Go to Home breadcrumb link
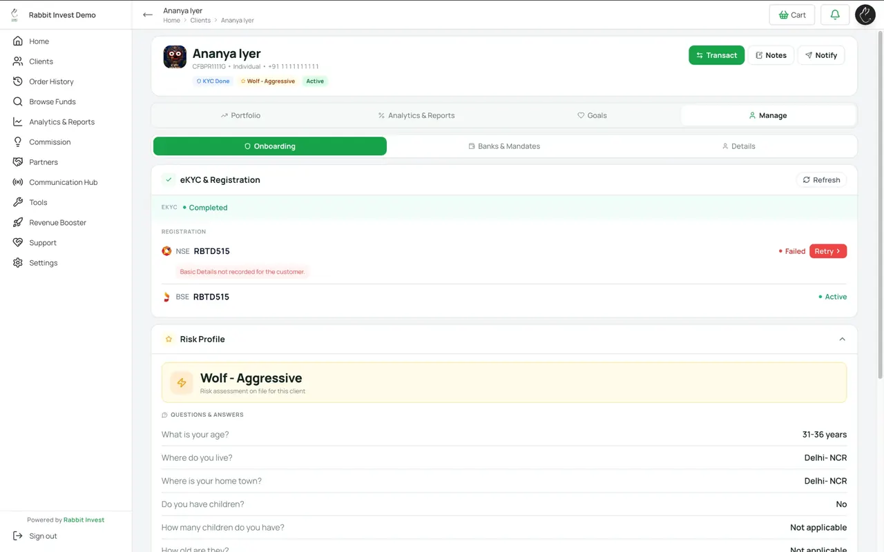This screenshot has width=884, height=552. [x=171, y=21]
